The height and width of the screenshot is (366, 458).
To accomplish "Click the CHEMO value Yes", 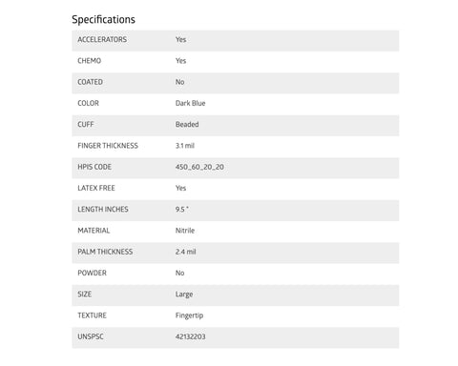I will (180, 61).
